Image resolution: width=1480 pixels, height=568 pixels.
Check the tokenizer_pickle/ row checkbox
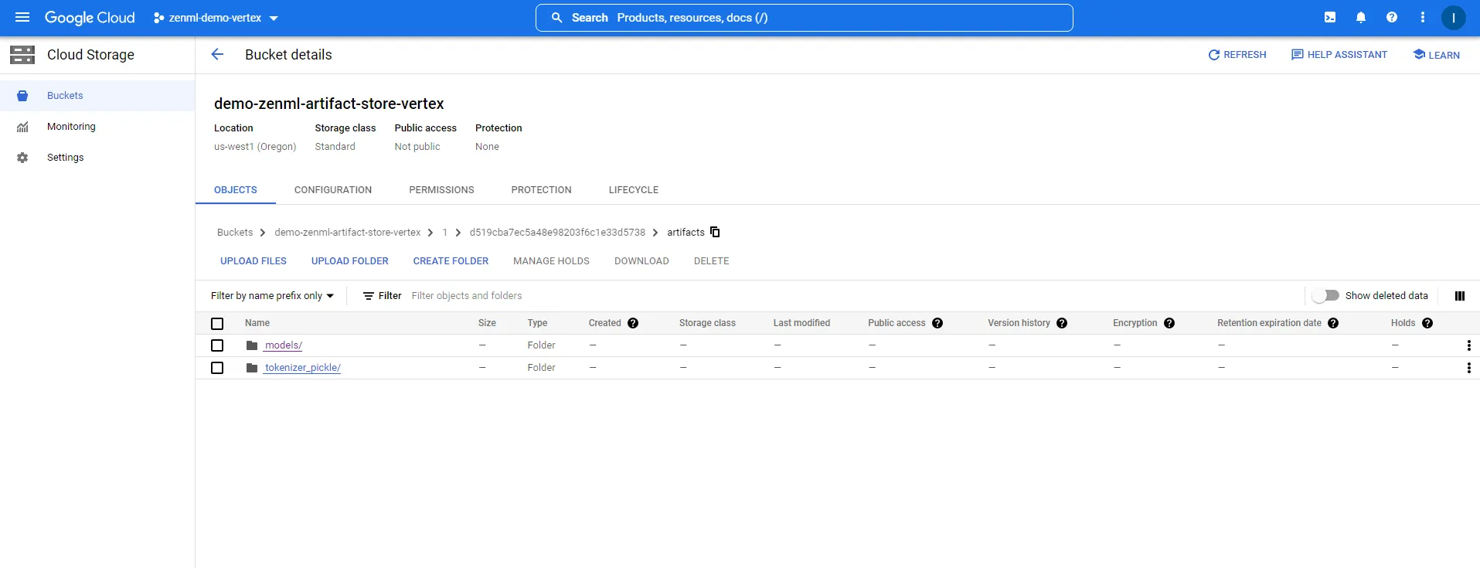[217, 368]
